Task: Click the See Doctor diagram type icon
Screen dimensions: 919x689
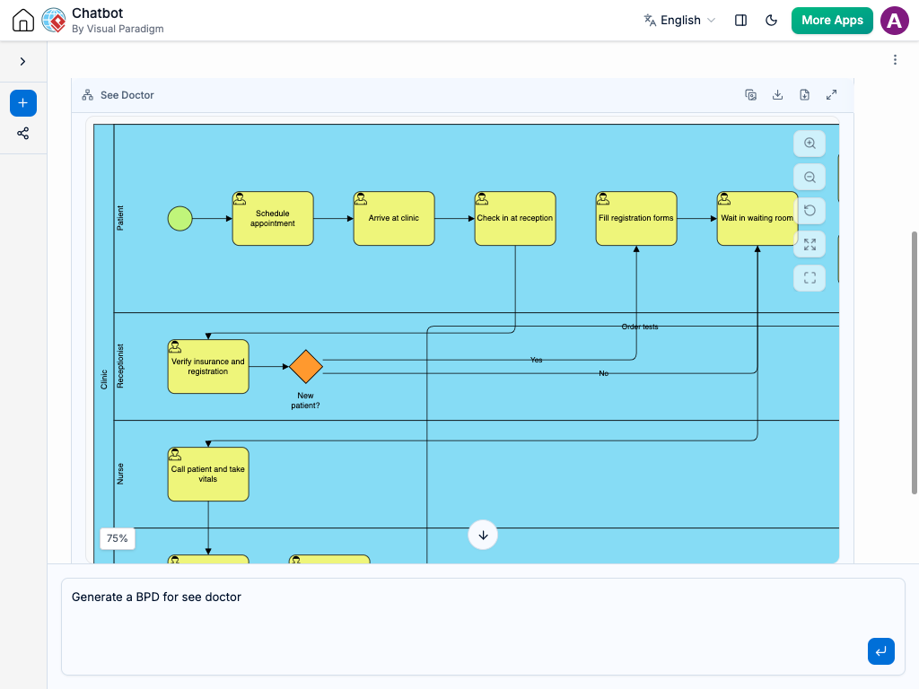Action: [87, 95]
